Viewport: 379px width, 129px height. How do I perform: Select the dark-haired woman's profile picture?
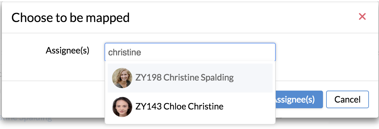[x=122, y=107]
